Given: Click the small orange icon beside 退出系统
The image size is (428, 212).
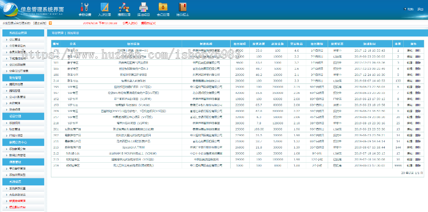Looking at the screenshot, I should coord(50,22).
